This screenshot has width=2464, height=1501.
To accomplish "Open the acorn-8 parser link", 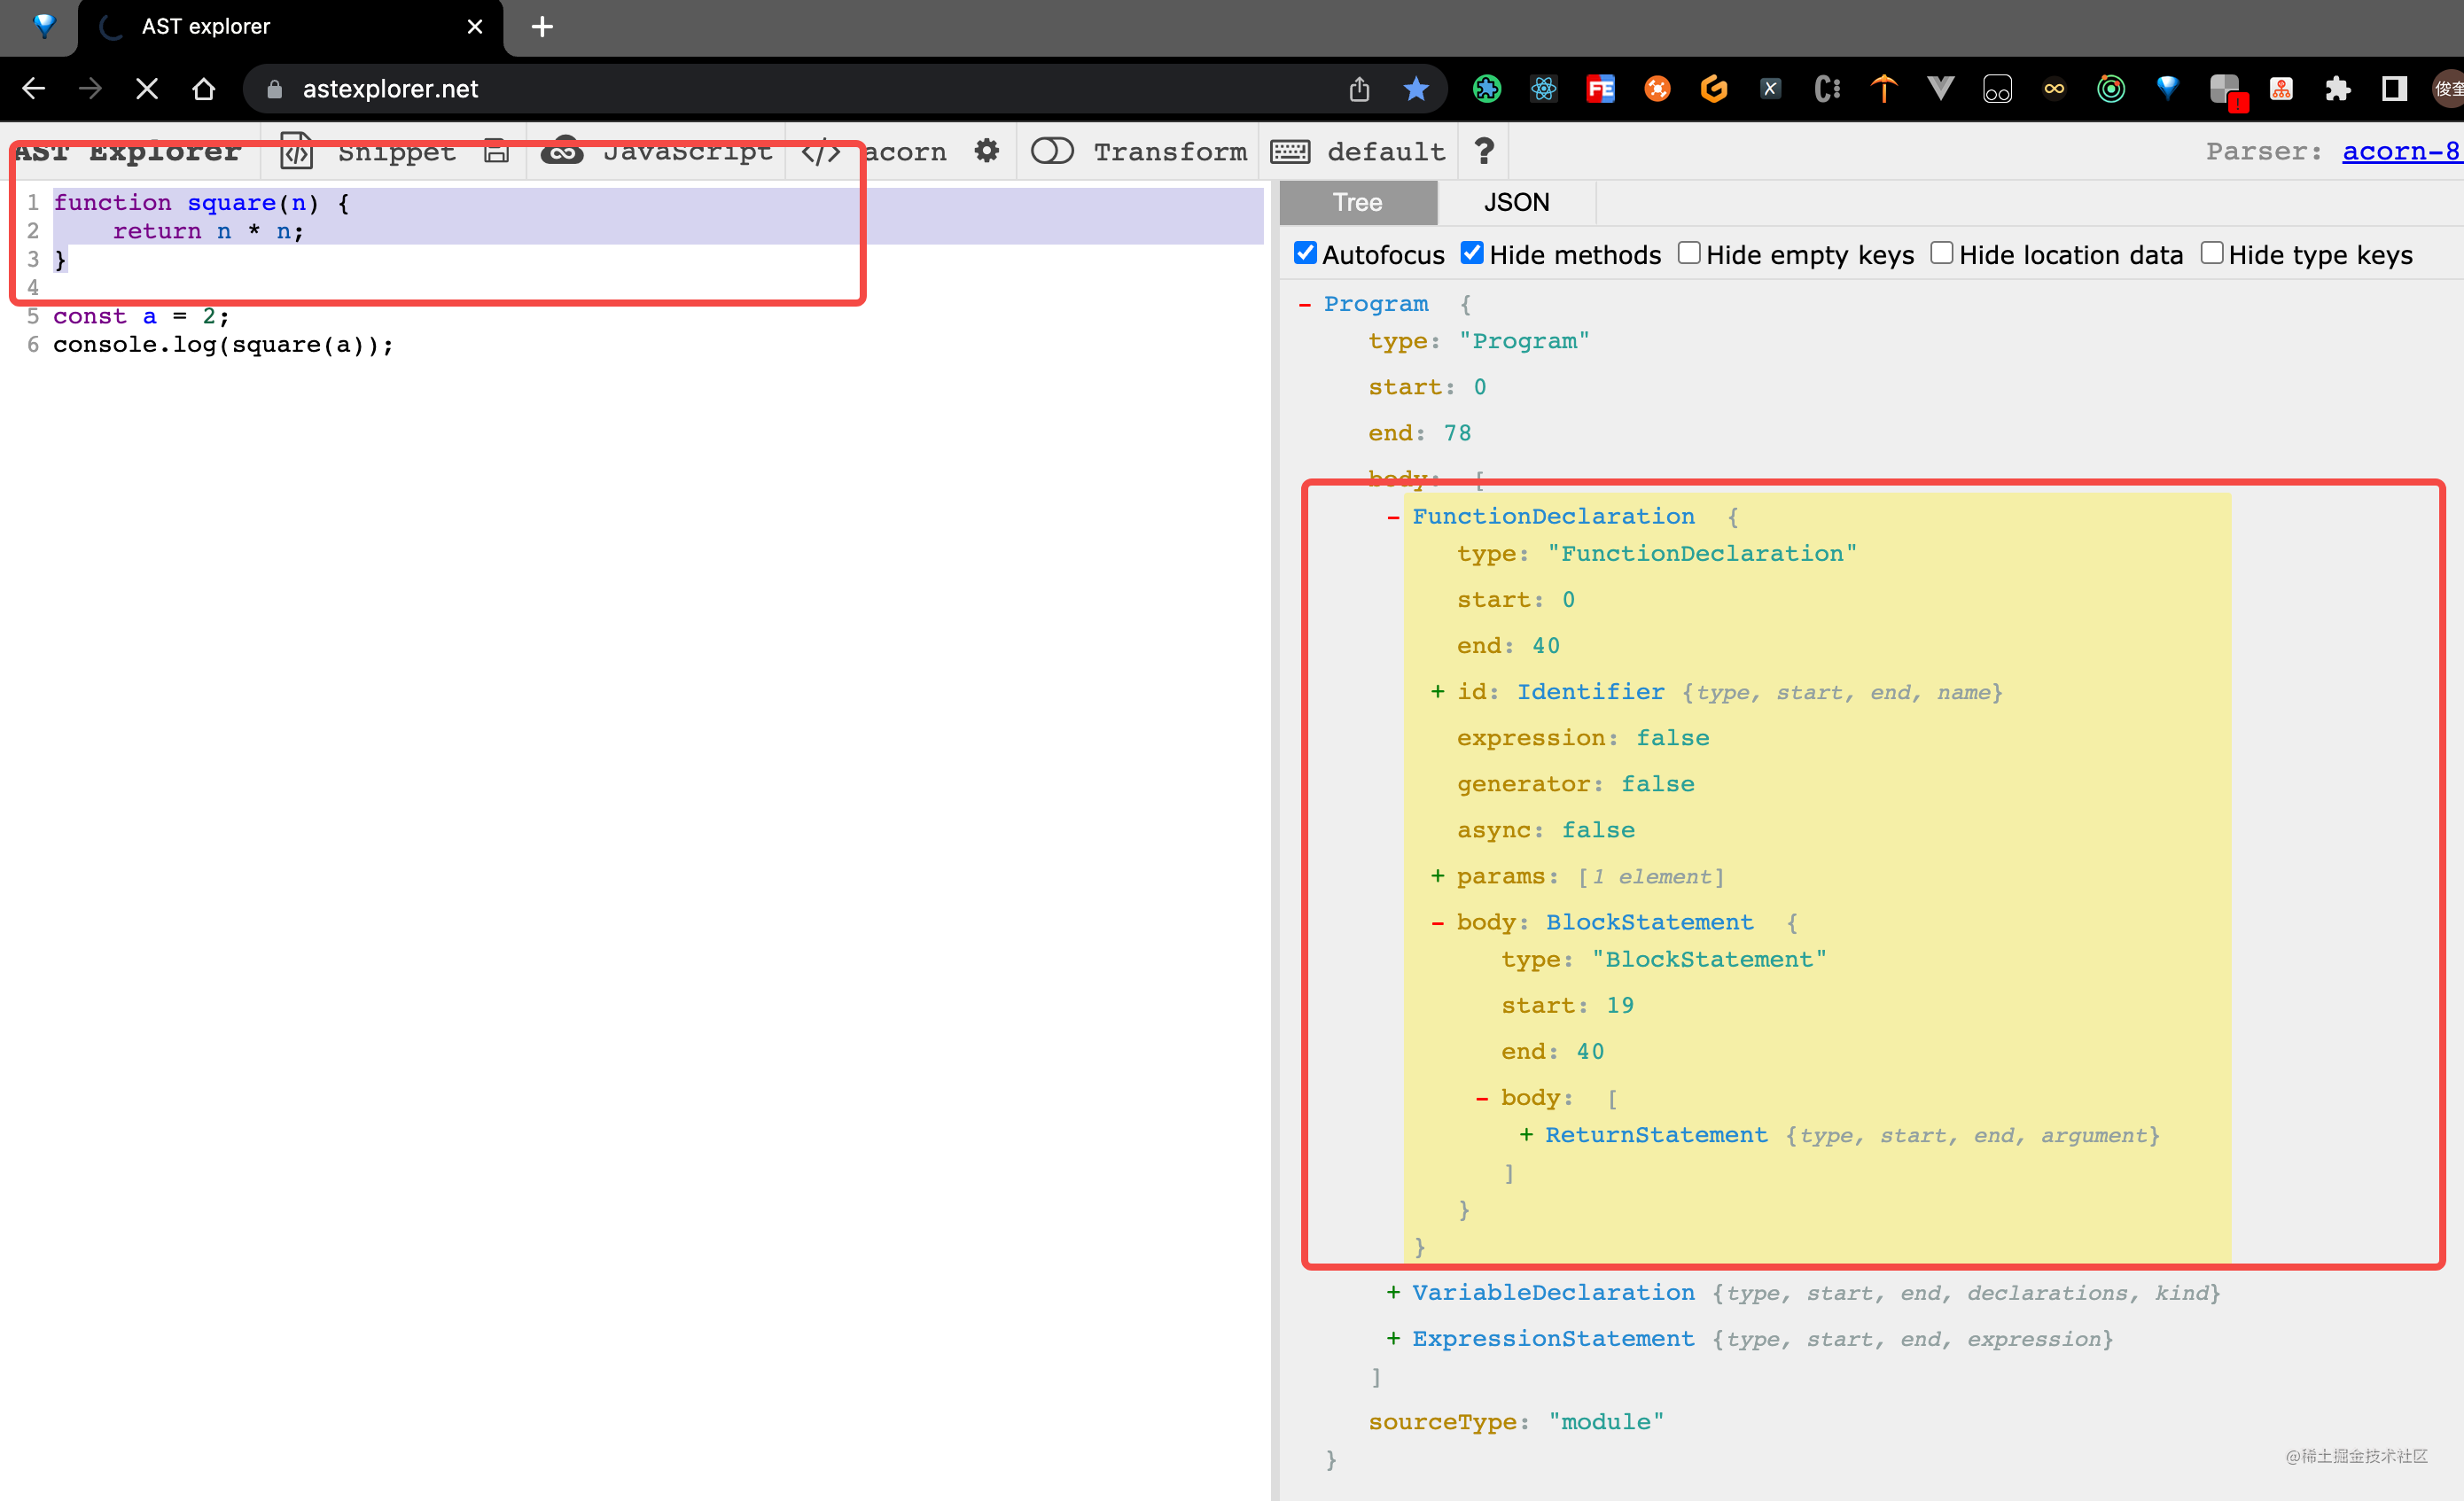I will [x=2400, y=151].
